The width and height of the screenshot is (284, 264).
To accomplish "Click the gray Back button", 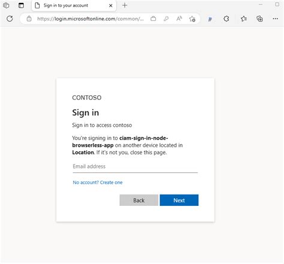I will (139, 200).
